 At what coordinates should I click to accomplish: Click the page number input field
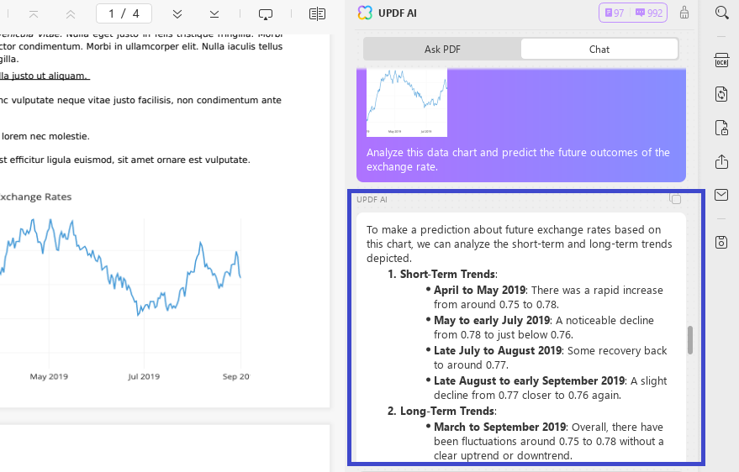(124, 13)
